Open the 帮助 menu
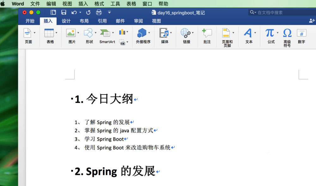This screenshot has width=316, height=186. coord(163,3)
